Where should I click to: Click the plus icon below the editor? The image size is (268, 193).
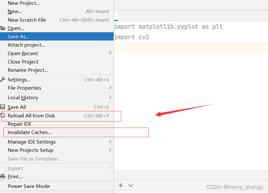click(x=121, y=185)
